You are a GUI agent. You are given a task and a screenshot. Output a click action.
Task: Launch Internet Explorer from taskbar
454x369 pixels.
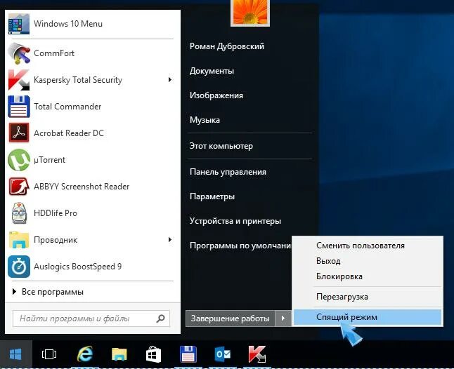click(84, 354)
